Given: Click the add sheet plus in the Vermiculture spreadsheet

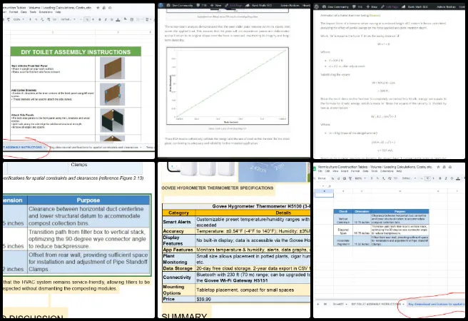Looking at the screenshot, I should (x=318, y=304).
